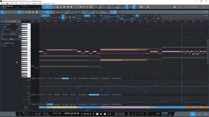This screenshot has width=209, height=117.
Task: Show automation lanes icon in editor toolbar
Action: coord(44,12)
